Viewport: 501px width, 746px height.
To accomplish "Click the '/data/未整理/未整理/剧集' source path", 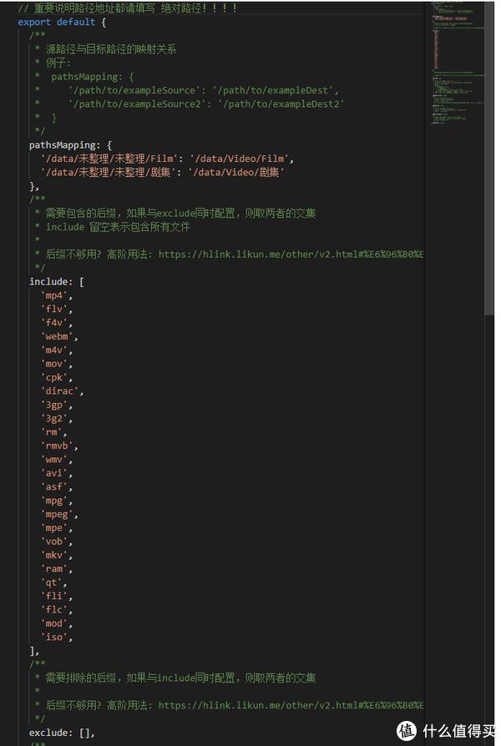I will [x=108, y=172].
